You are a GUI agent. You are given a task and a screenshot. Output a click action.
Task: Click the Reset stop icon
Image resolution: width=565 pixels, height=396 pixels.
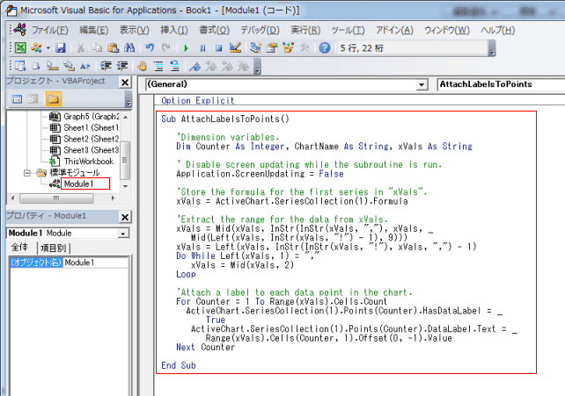pyautogui.click(x=217, y=47)
